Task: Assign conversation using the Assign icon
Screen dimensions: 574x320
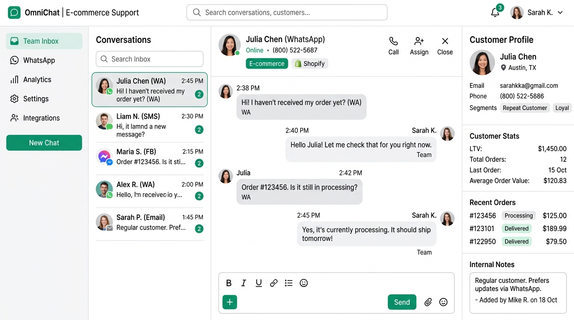Action: (x=419, y=41)
